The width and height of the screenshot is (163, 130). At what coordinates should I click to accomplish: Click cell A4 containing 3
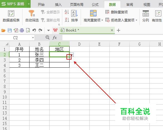click(19, 65)
